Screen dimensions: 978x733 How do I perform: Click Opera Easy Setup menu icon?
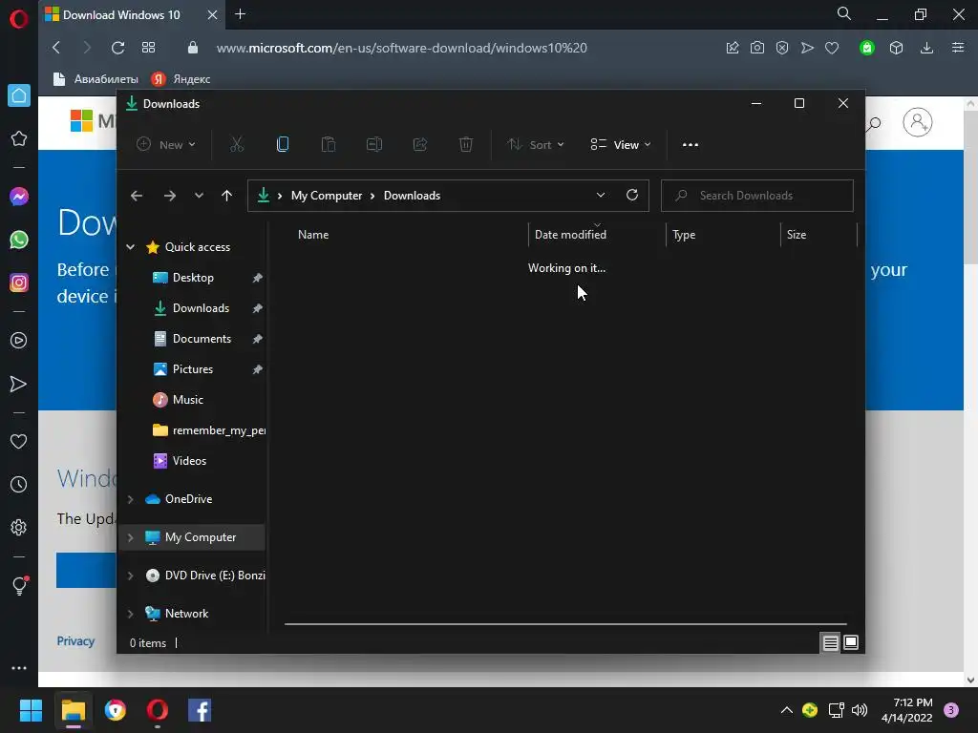pyautogui.click(x=958, y=48)
